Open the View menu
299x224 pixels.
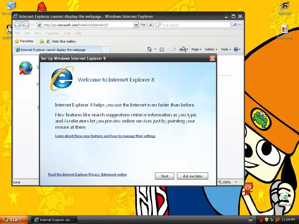point(38,33)
